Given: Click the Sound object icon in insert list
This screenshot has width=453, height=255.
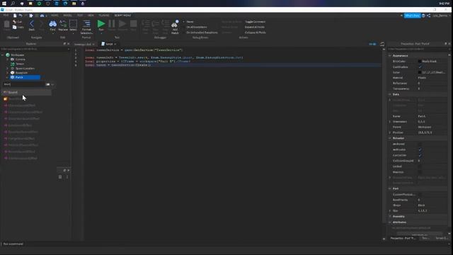Looking at the screenshot, I should pyautogui.click(x=5, y=92).
